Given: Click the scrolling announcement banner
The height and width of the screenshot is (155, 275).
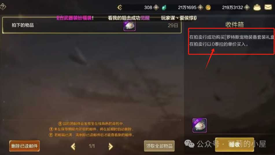Looking at the screenshot, I should coord(126,18).
